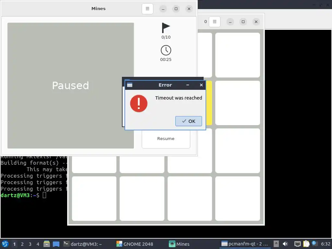Open the volume control tray icon

coord(285,244)
